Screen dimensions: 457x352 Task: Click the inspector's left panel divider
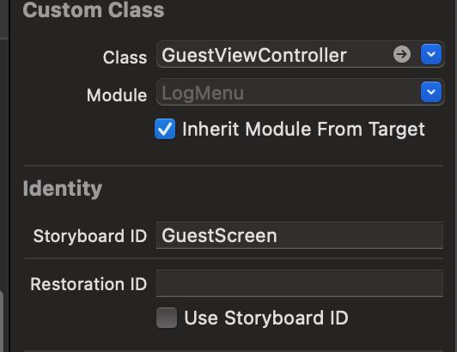coord(9,176)
